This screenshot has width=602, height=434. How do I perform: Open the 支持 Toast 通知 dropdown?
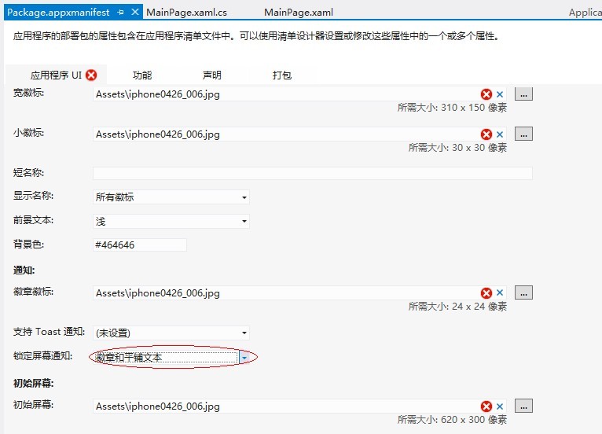tap(171, 333)
